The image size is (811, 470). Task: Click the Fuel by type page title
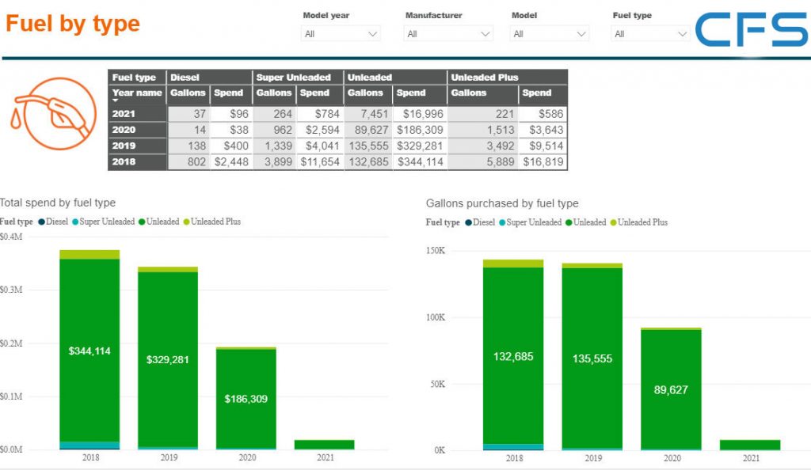click(73, 24)
